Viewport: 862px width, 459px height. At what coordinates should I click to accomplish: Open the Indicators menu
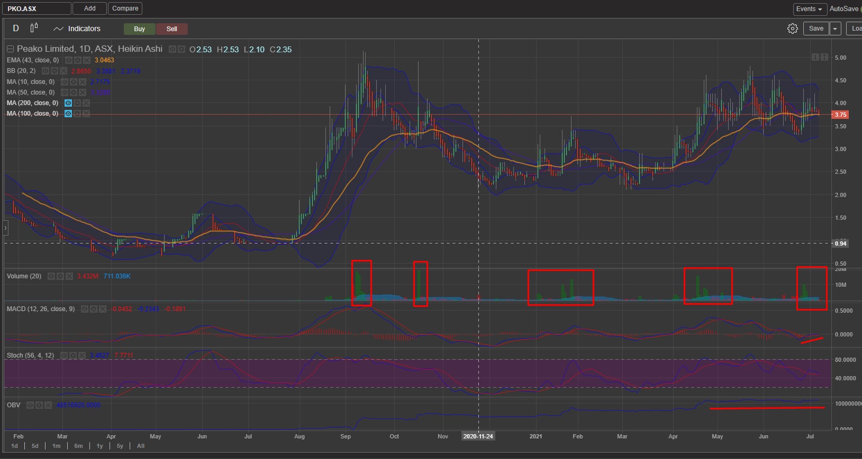(x=77, y=29)
